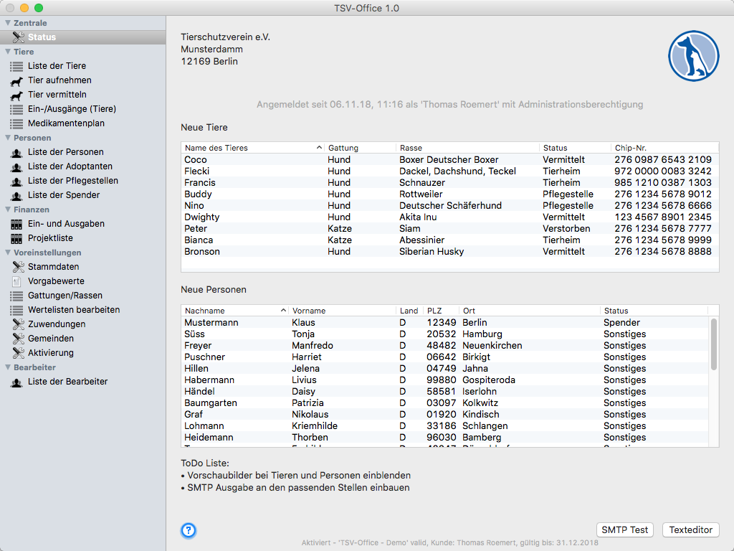This screenshot has width=734, height=551.
Task: Collapse the Personen section triangle
Action: click(8, 138)
